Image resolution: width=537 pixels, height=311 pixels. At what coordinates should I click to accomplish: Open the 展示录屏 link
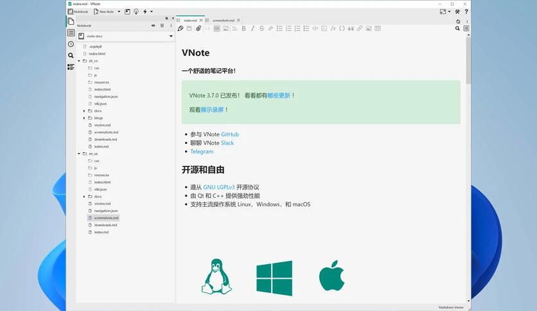pos(212,110)
